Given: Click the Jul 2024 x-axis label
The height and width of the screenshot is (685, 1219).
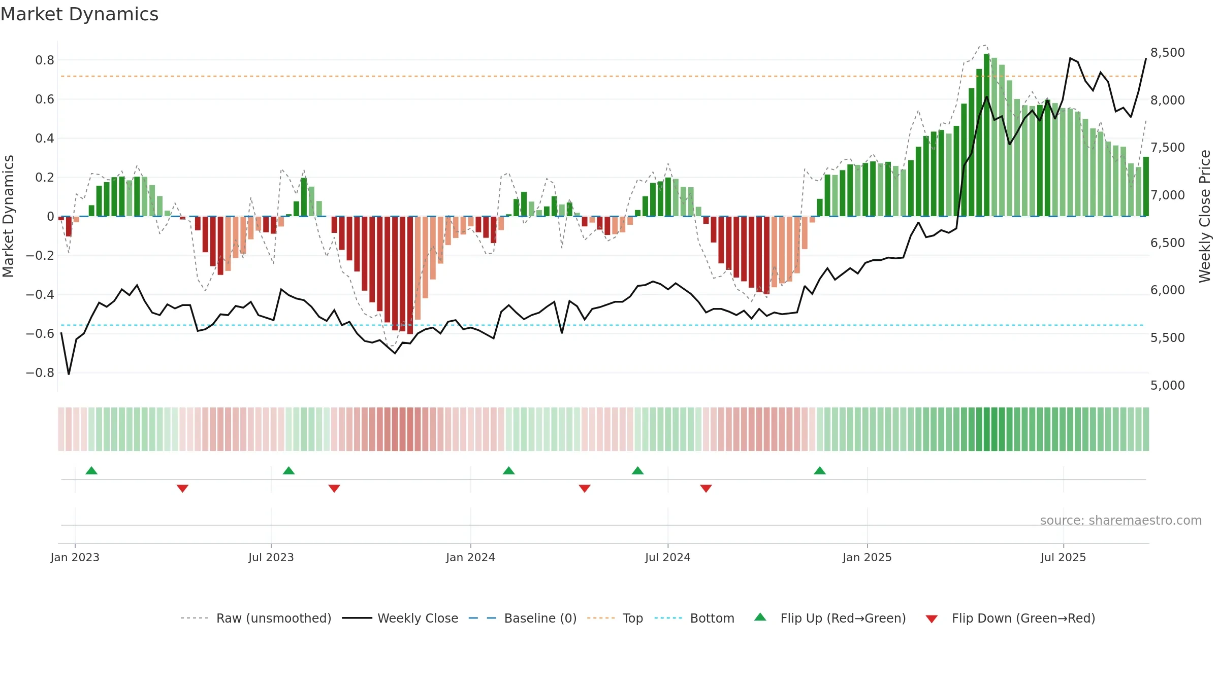Looking at the screenshot, I should pyautogui.click(x=668, y=557).
